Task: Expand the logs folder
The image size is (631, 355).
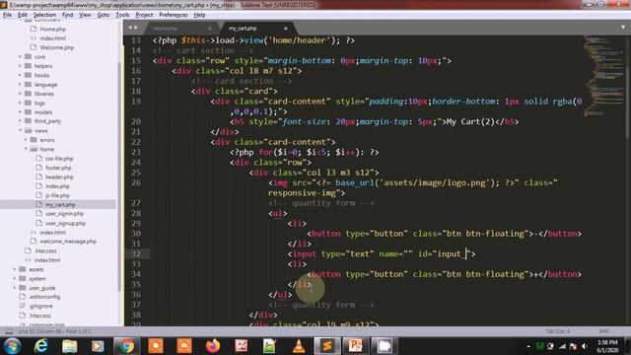Action: [20, 103]
